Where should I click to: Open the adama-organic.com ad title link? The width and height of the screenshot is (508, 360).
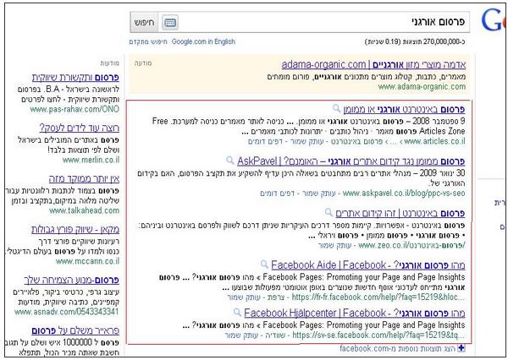click(373, 65)
